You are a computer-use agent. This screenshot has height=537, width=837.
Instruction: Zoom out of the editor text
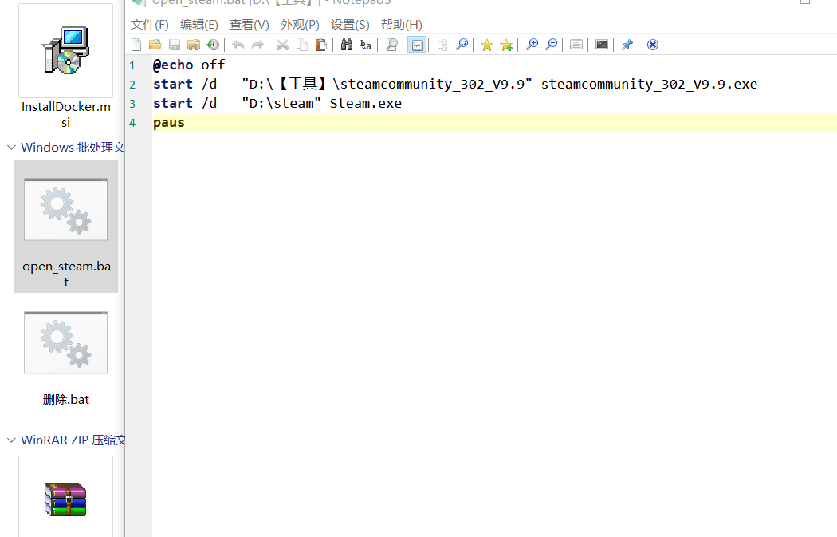pyautogui.click(x=551, y=45)
